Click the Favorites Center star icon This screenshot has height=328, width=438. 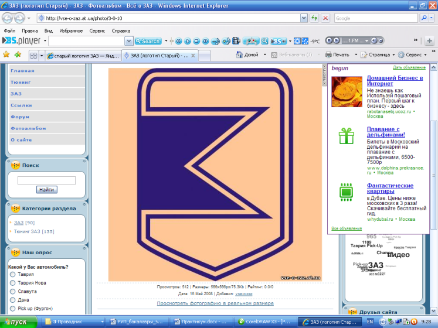(x=6, y=54)
